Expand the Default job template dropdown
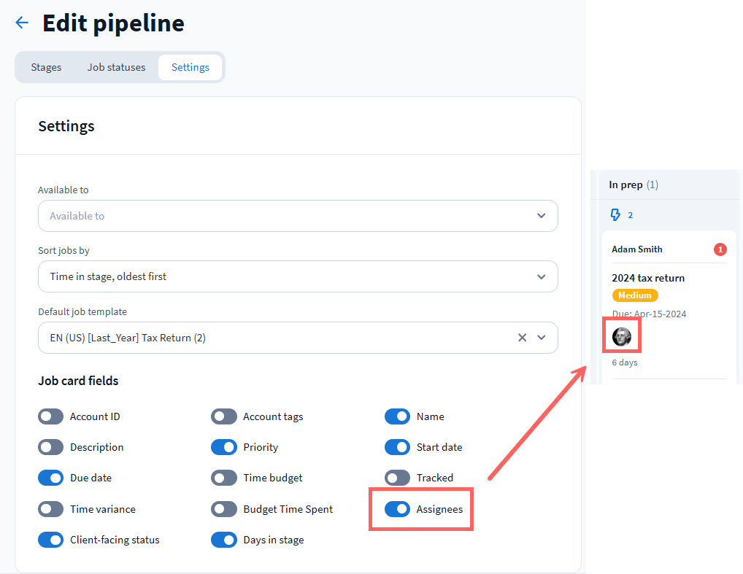The width and height of the screenshot is (743, 574). [x=541, y=338]
